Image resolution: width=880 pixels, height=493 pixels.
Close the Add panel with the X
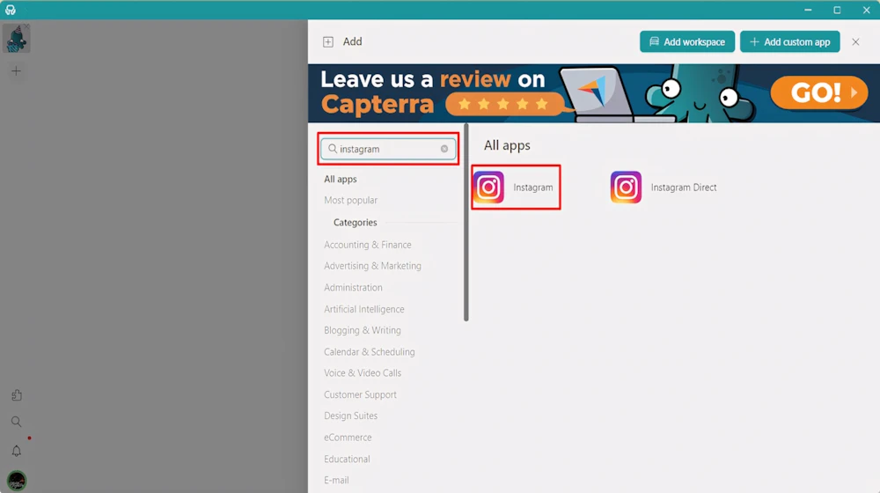[855, 41]
